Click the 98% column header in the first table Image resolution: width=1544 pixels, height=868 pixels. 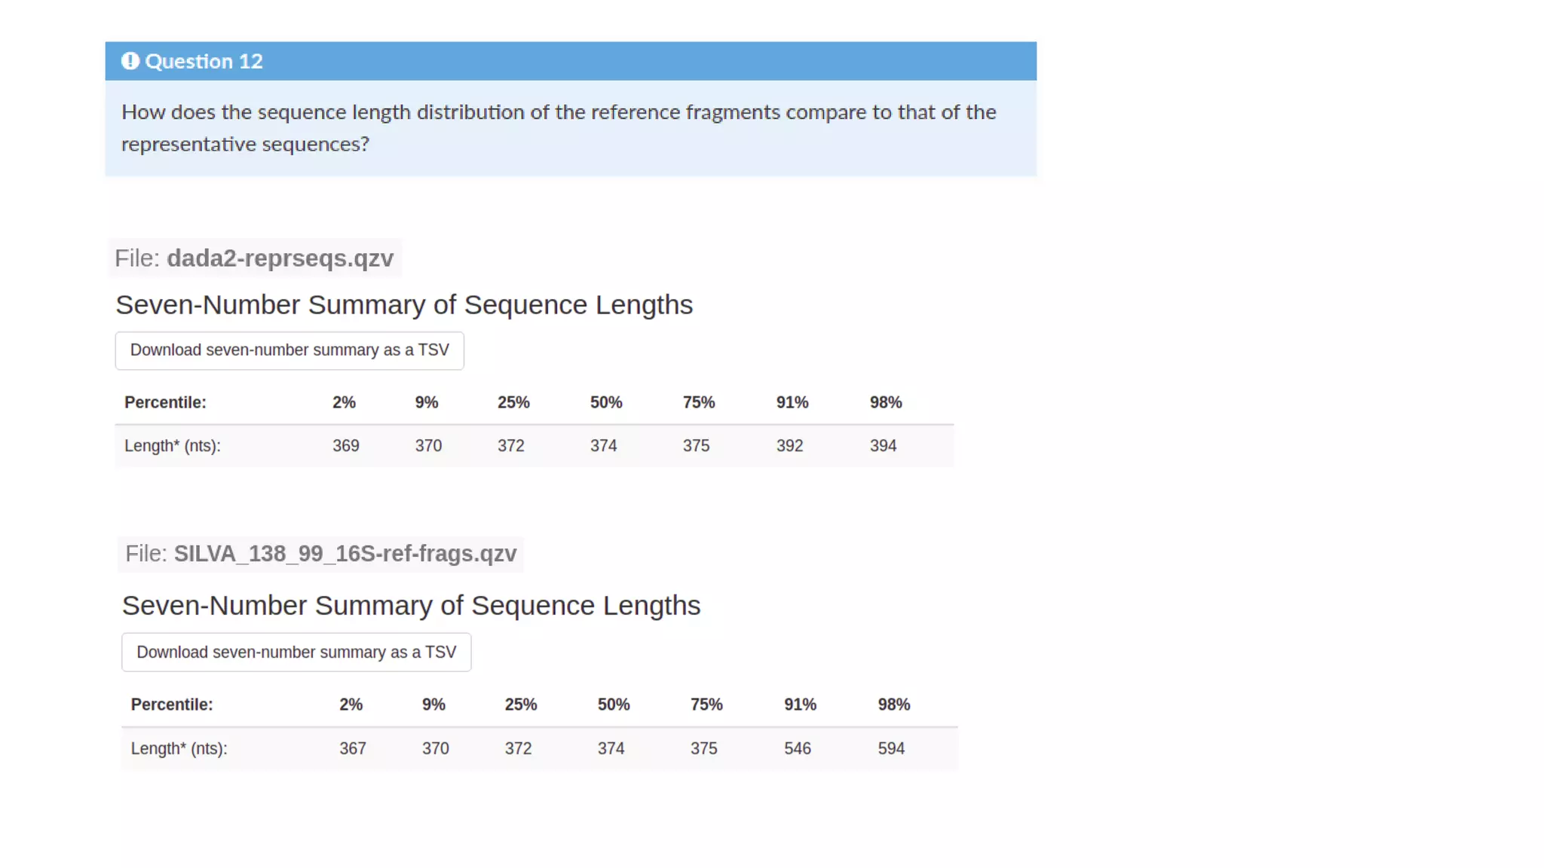point(885,402)
